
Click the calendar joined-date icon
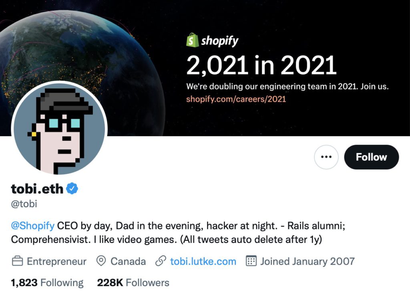pos(251,262)
